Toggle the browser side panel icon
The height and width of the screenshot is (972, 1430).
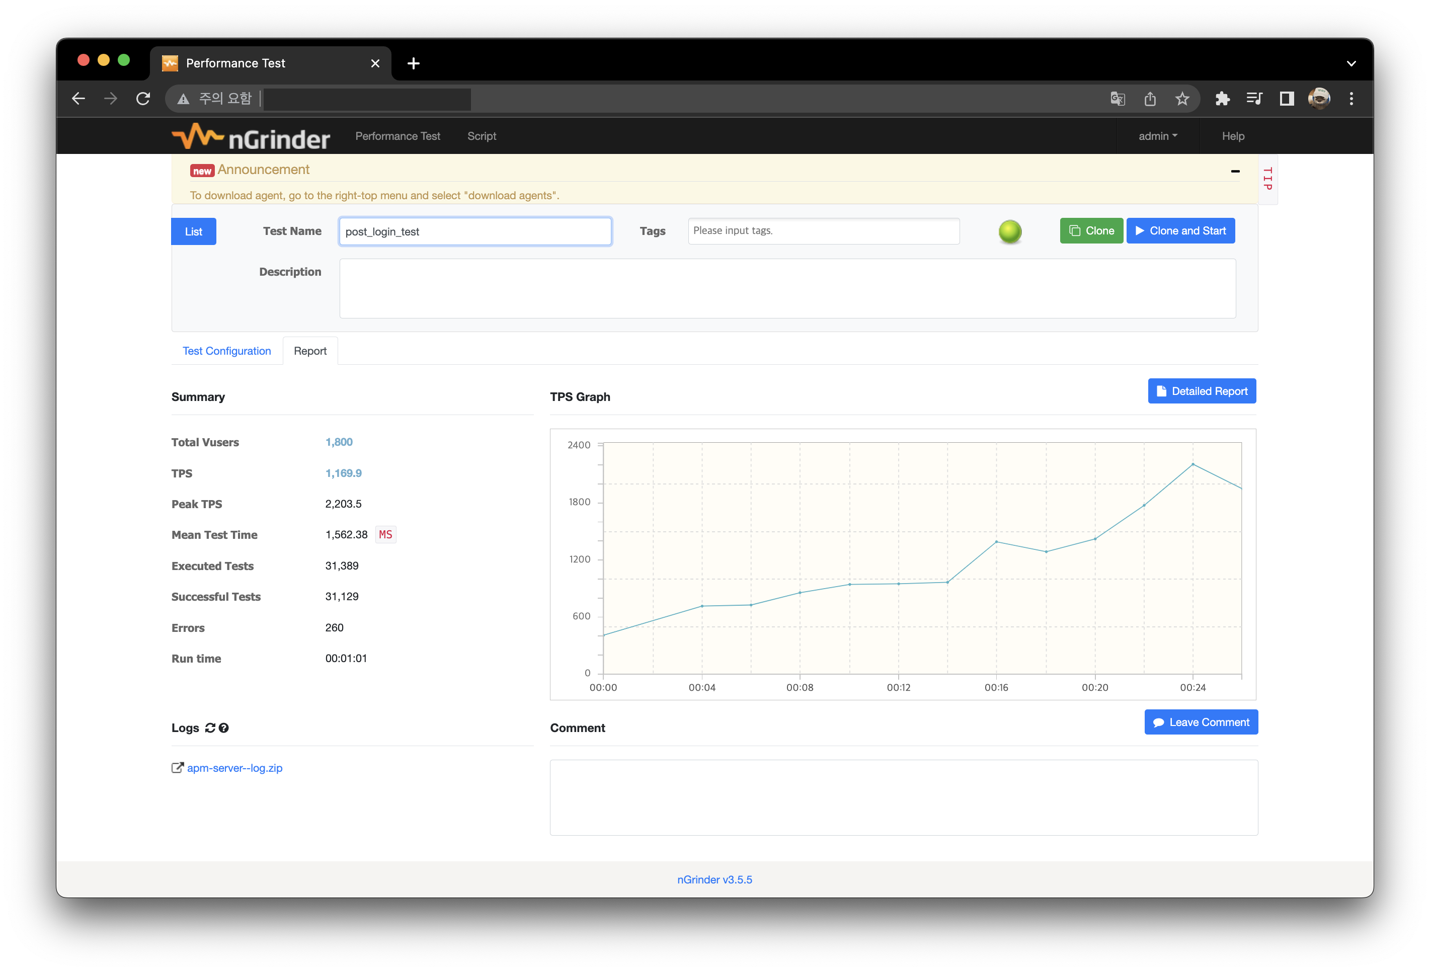pos(1287,99)
